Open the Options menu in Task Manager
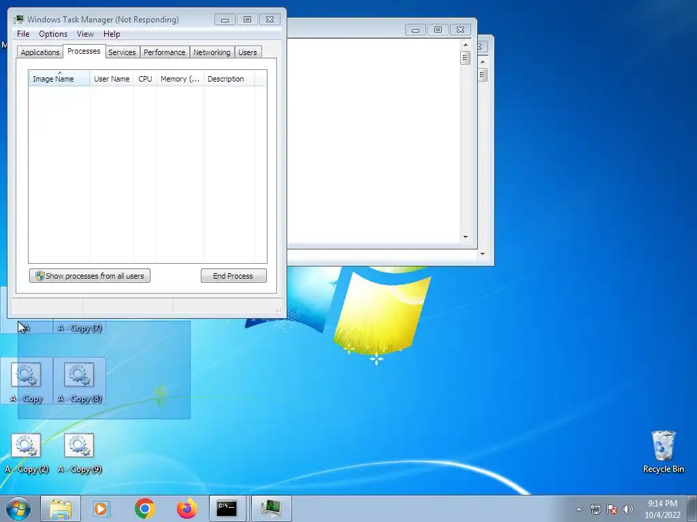697x522 pixels. [53, 34]
